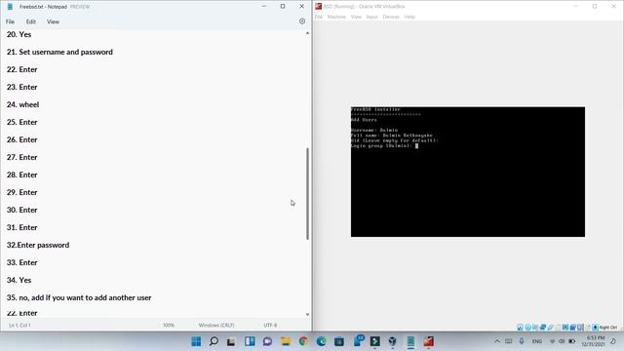This screenshot has width=624, height=351.
Task: Click the microphone tray icon
Action: tap(522, 341)
